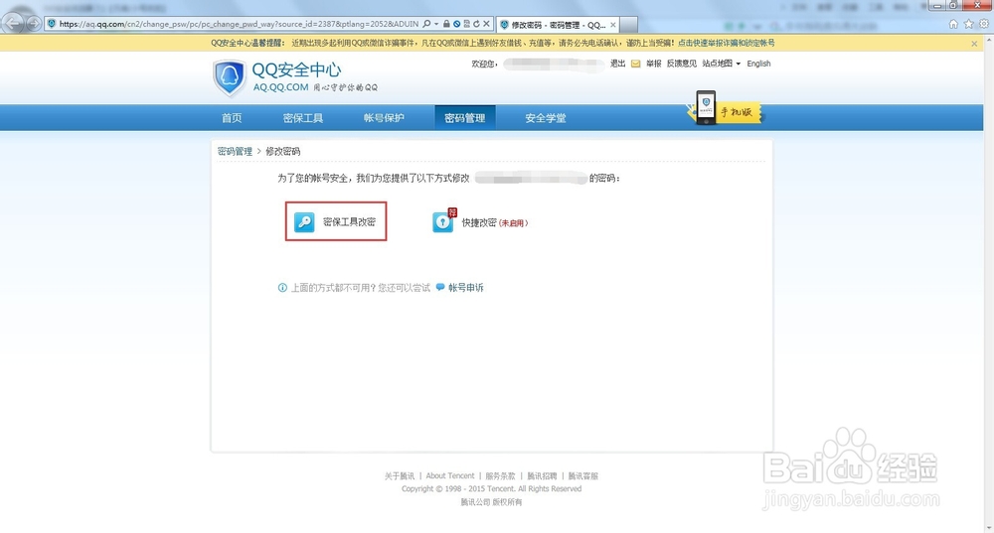Image resolution: width=994 pixels, height=533 pixels.
Task: Expand the 站点地图 dropdown
Action: (x=722, y=64)
